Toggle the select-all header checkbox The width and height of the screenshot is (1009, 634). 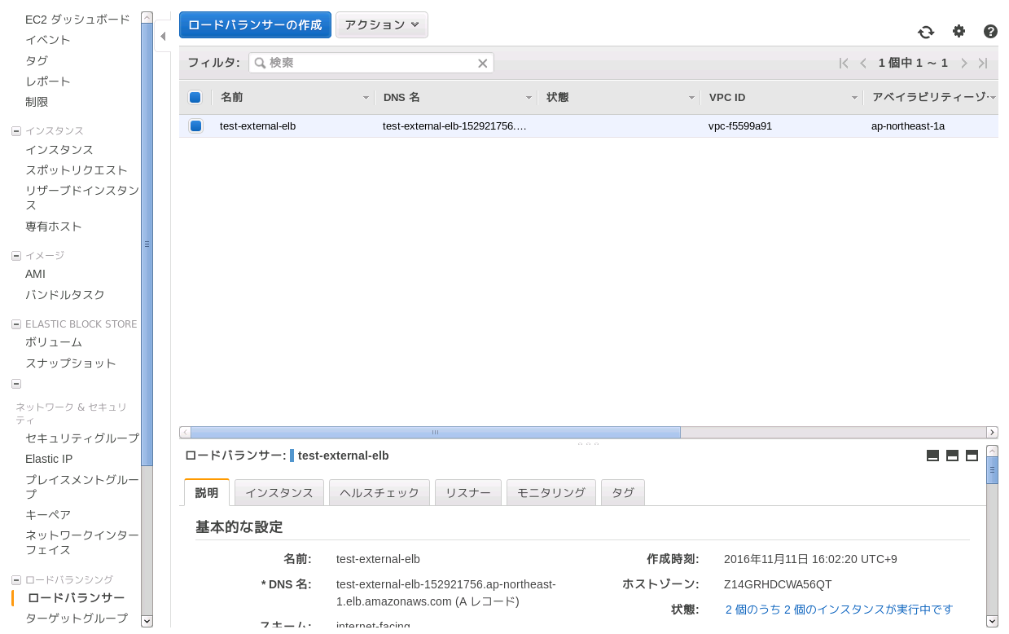(x=195, y=98)
